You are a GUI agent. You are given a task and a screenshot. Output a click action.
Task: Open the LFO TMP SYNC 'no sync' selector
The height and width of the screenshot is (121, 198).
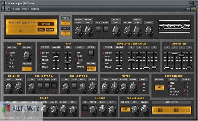91,69
